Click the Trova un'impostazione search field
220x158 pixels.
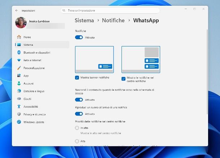click(x=110, y=10)
